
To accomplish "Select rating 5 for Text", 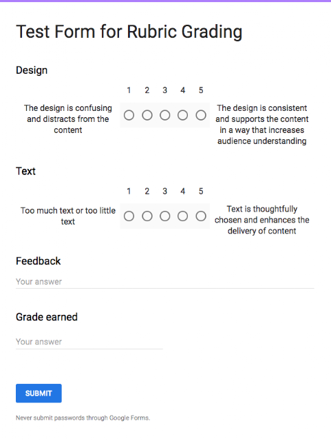I will coord(201,216).
